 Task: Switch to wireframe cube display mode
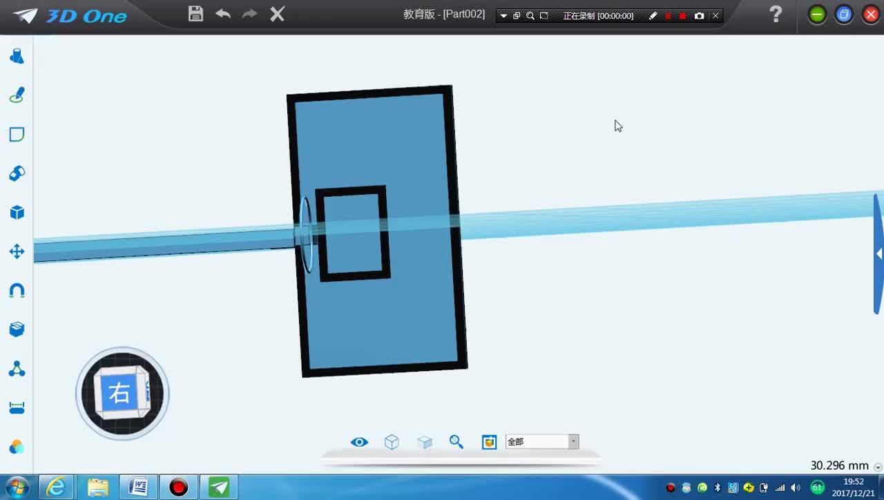392,442
